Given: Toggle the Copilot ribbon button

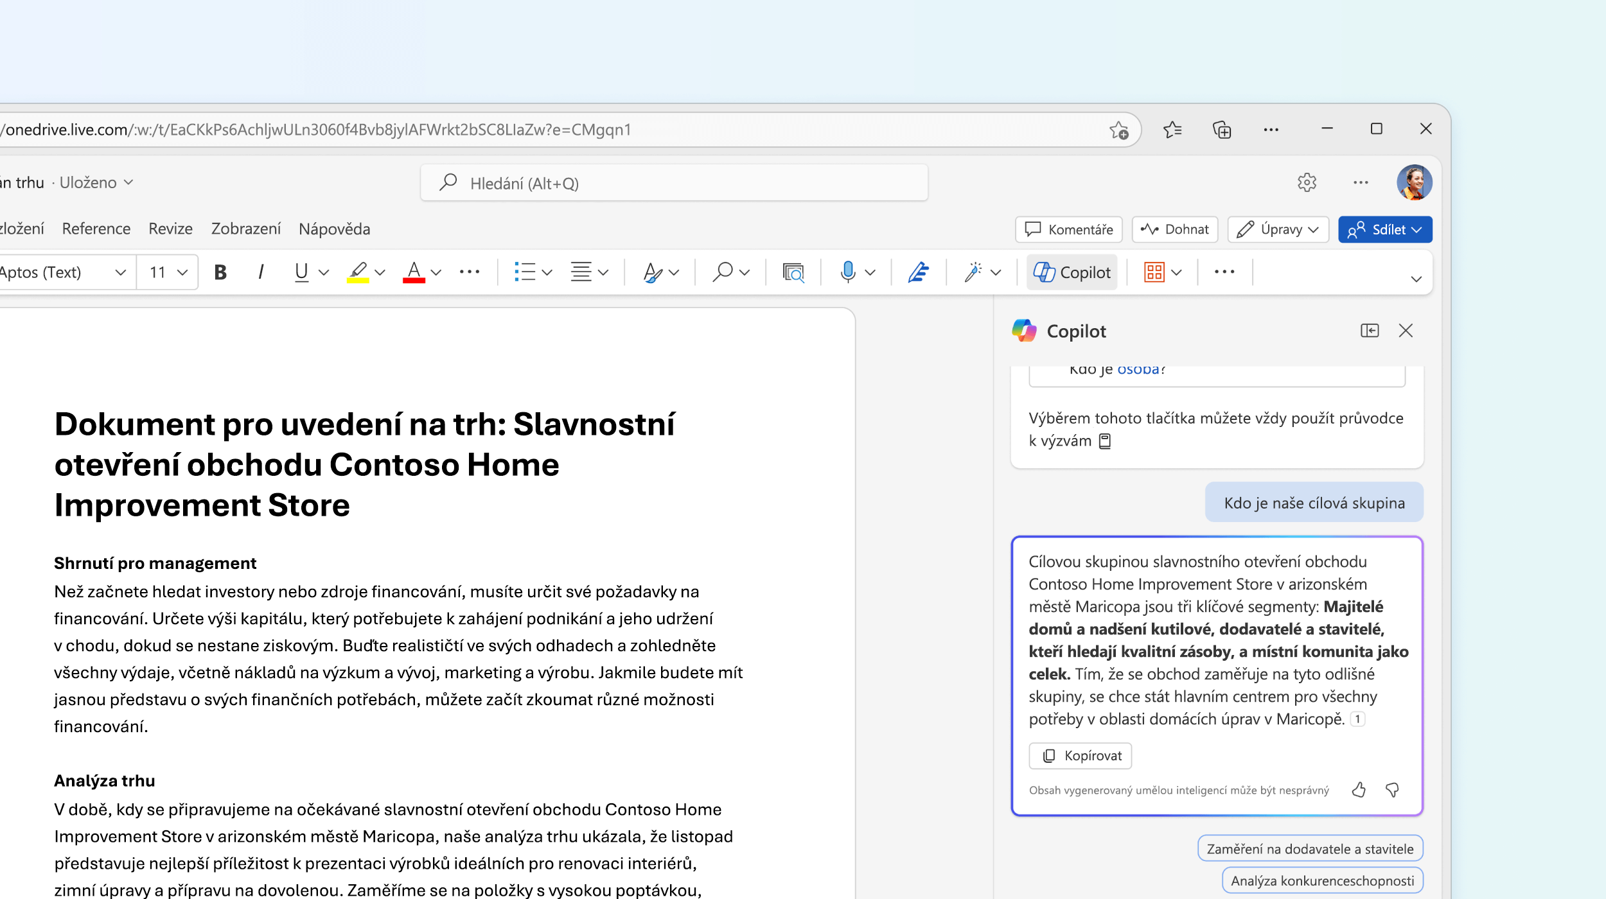Looking at the screenshot, I should tap(1072, 272).
